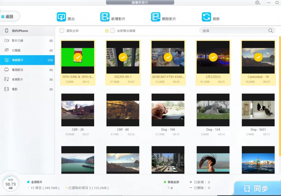Enable the 加密匯出檔案 encryption checkbox
Screen dimensions: 281x196
[113, 31]
